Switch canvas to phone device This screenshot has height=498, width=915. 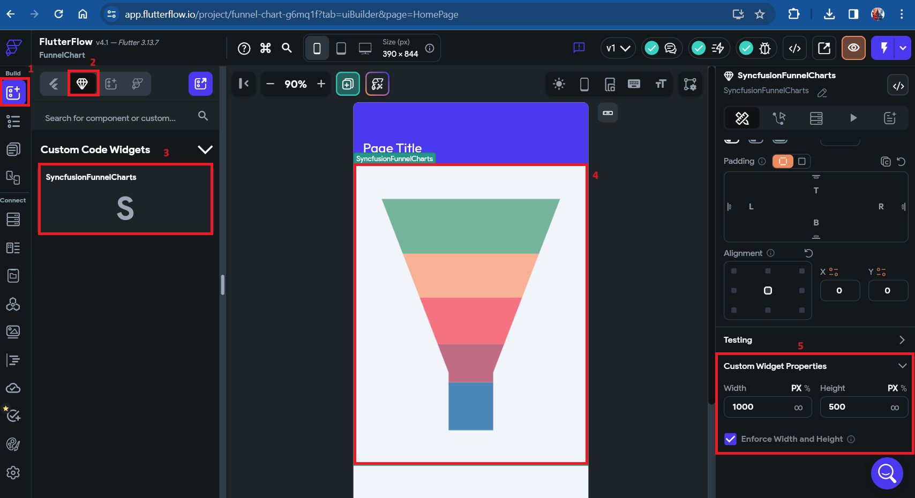point(317,48)
